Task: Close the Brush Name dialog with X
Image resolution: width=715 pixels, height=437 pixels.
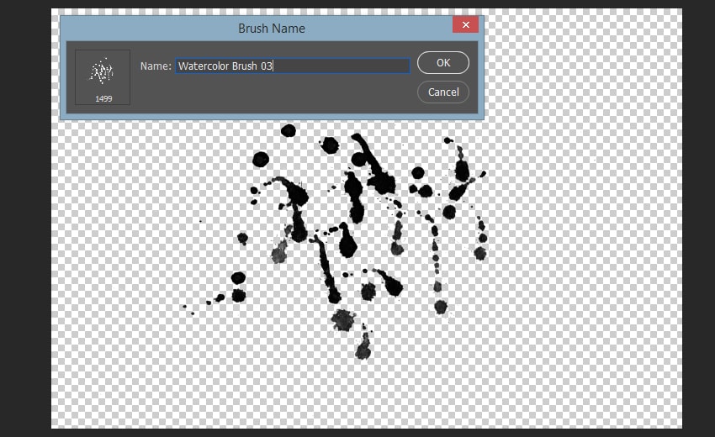Action: coord(465,25)
